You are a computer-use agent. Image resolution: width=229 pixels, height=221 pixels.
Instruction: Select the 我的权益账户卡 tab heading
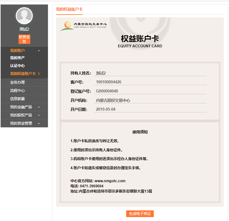(x=69, y=9)
